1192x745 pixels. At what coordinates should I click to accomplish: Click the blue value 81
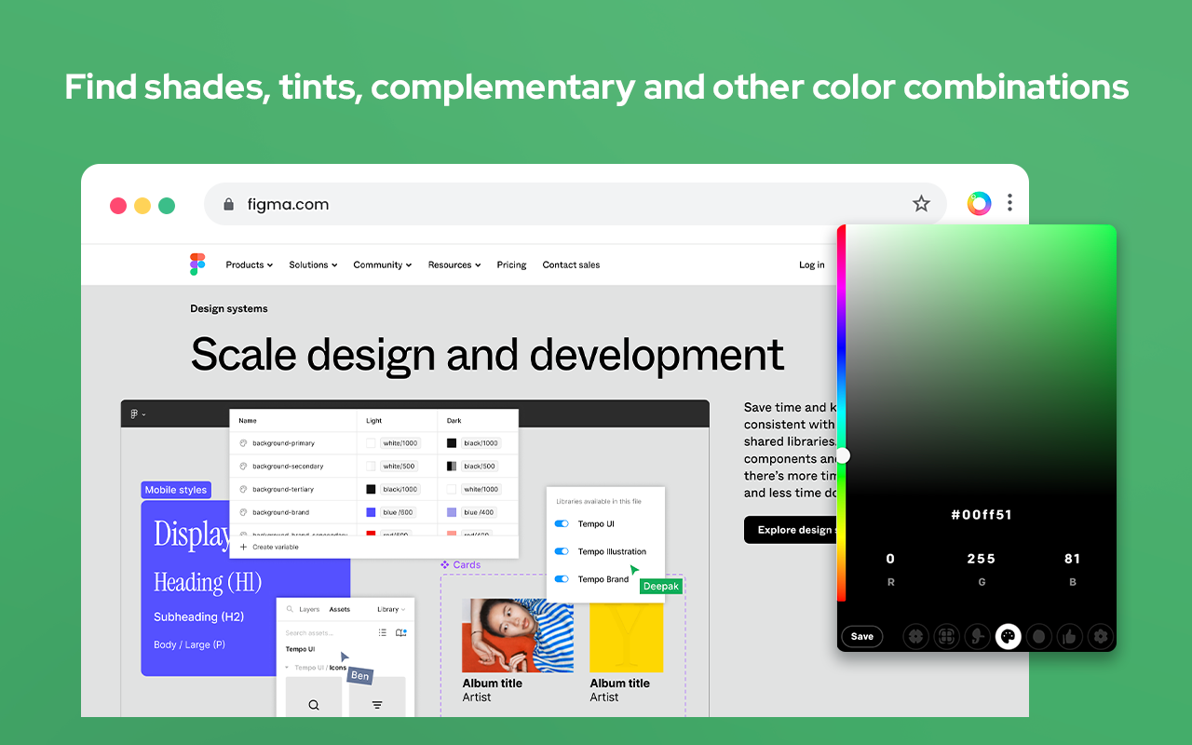1072,559
